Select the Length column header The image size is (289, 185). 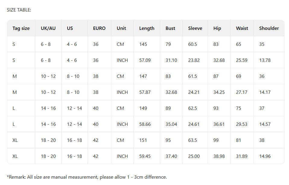coord(147,28)
